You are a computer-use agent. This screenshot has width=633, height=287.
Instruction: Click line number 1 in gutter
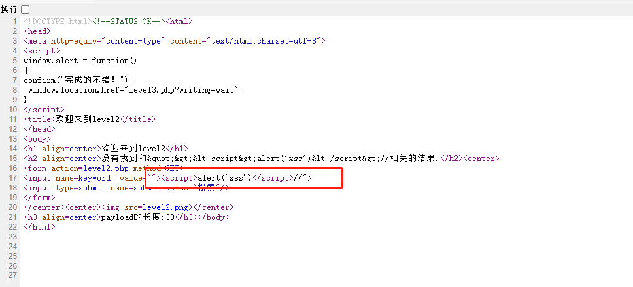point(14,22)
